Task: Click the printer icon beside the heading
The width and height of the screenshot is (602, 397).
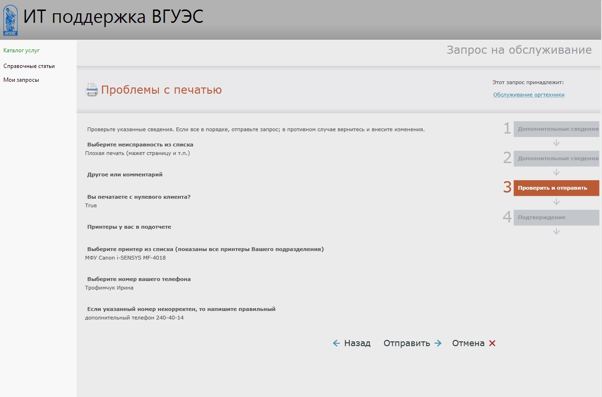Action: click(x=91, y=90)
